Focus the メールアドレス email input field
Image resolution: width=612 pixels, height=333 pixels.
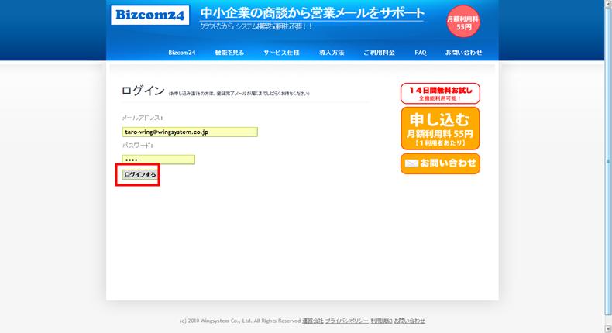pos(189,132)
